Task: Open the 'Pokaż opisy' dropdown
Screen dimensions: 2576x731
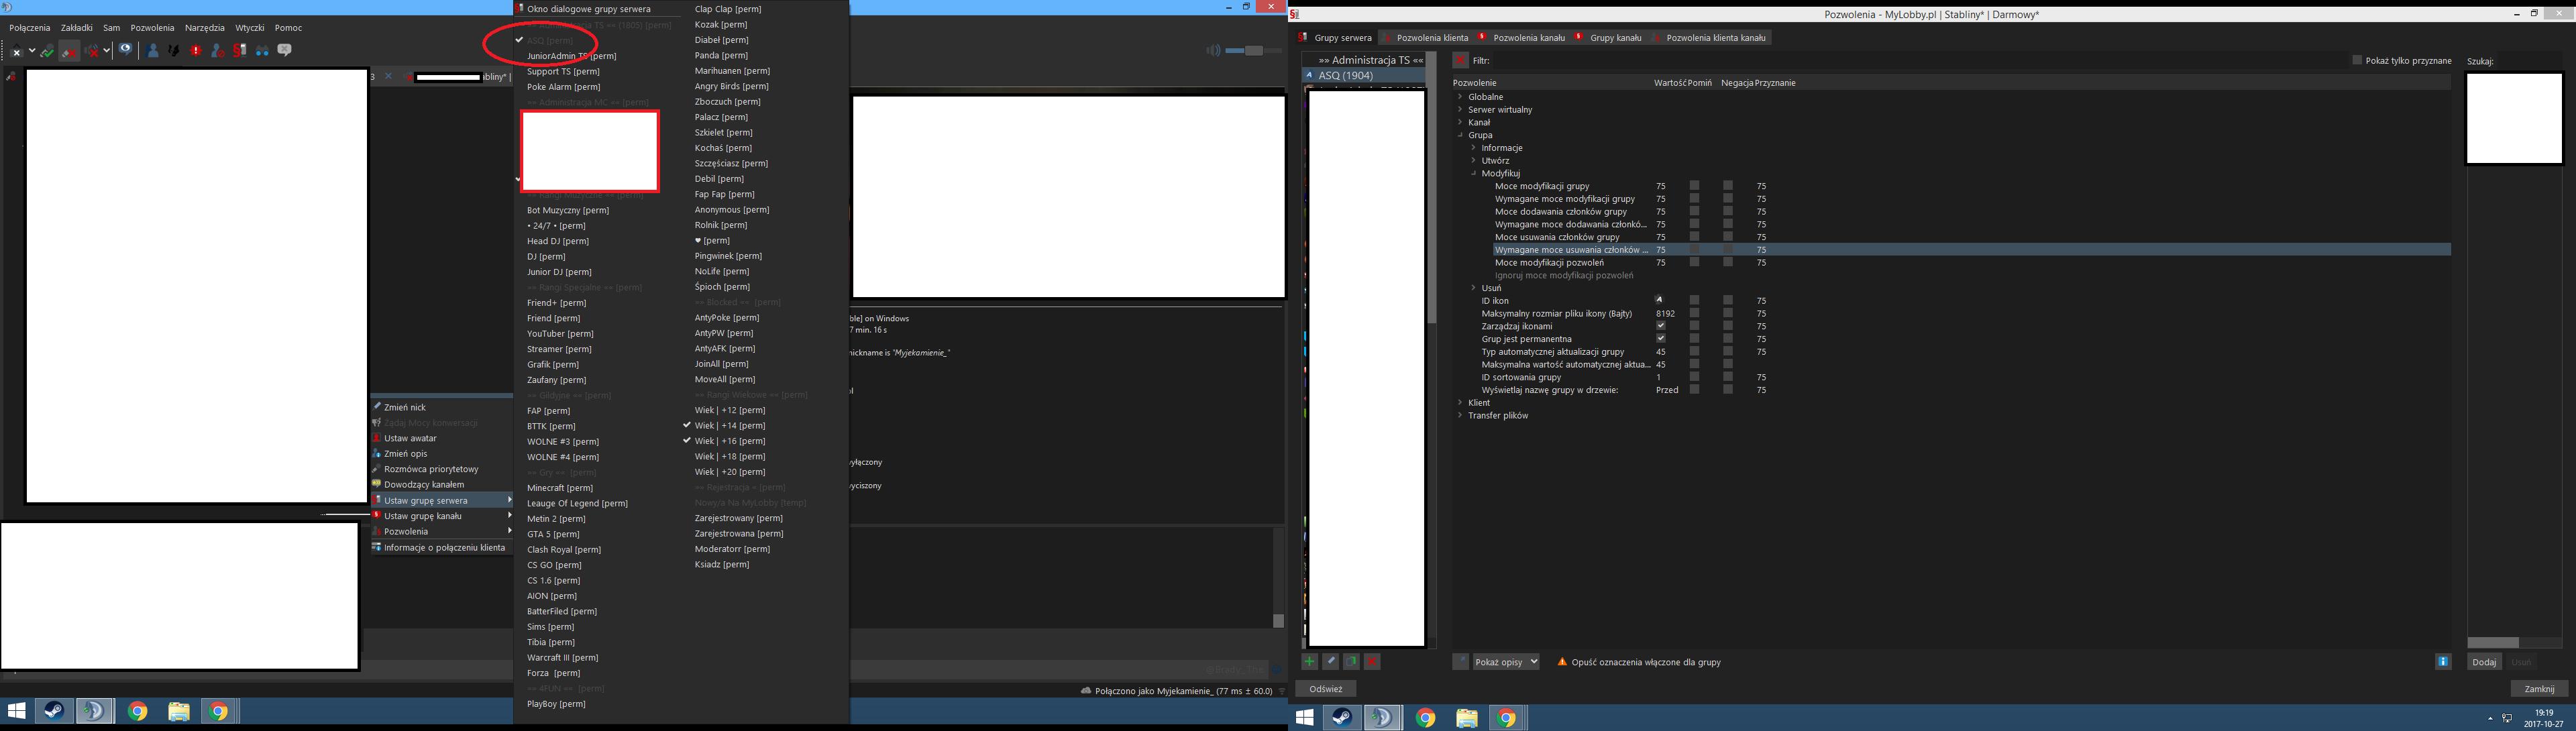Action: pyautogui.click(x=1505, y=662)
